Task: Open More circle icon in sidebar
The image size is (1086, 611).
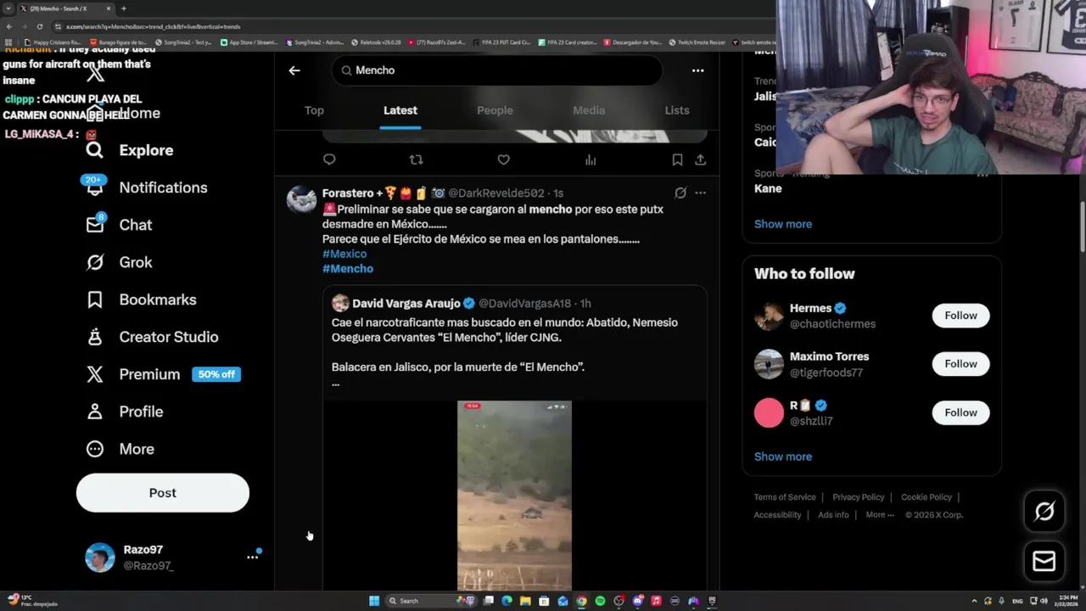Action: coord(95,449)
